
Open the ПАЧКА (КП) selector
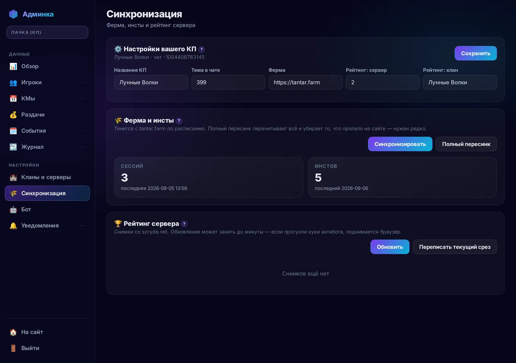(x=47, y=32)
